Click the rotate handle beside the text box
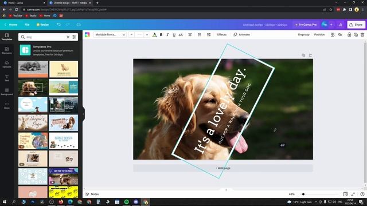This screenshot has height=206, width=367. coord(275,130)
